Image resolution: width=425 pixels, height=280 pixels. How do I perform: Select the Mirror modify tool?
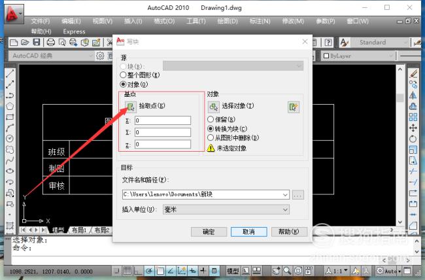tap(413, 96)
